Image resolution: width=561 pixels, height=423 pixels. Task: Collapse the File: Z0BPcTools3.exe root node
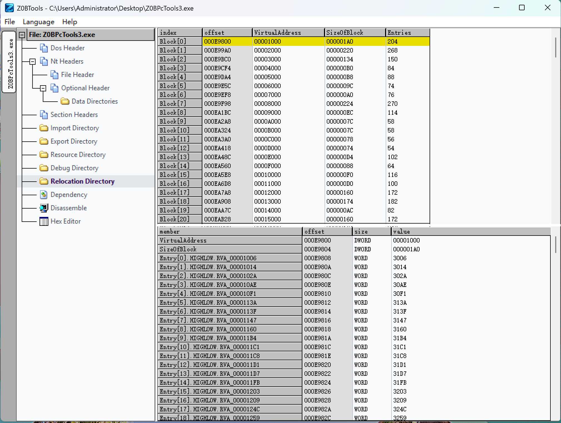coord(22,35)
